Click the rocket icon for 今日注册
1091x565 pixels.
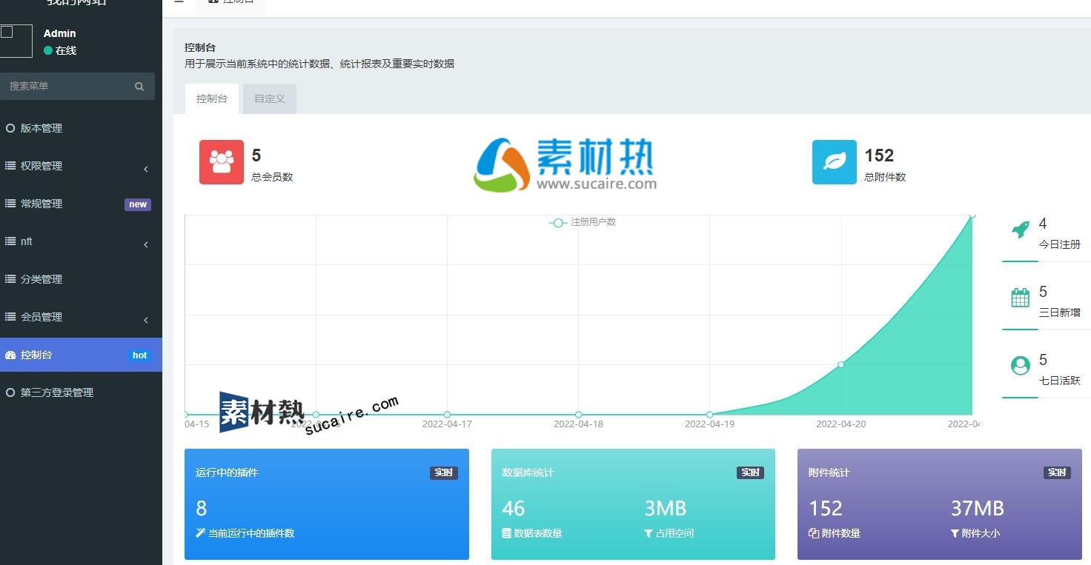pyautogui.click(x=1021, y=230)
